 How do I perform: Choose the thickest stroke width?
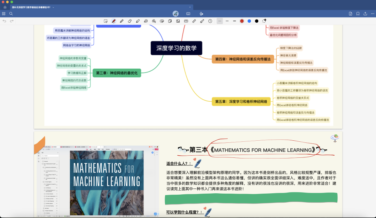tap(235, 21)
